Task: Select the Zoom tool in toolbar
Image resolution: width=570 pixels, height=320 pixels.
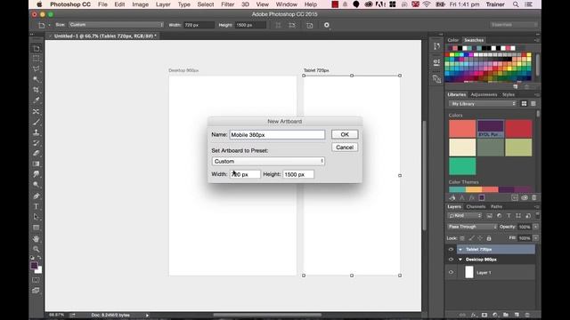Action: (36, 249)
